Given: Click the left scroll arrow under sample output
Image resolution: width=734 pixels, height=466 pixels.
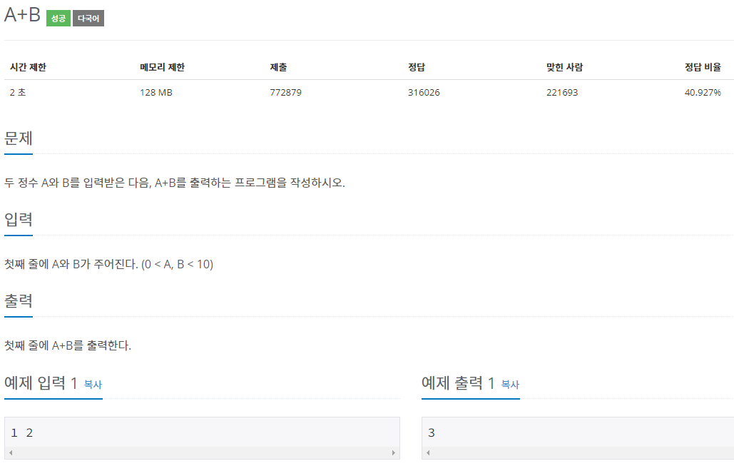Looking at the screenshot, I should pos(428,452).
